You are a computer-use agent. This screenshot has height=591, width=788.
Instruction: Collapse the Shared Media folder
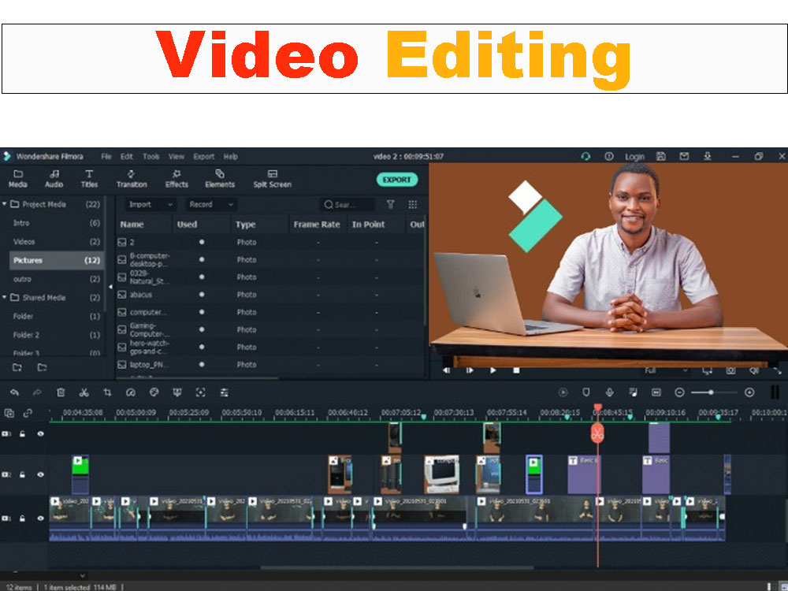[x=5, y=297]
